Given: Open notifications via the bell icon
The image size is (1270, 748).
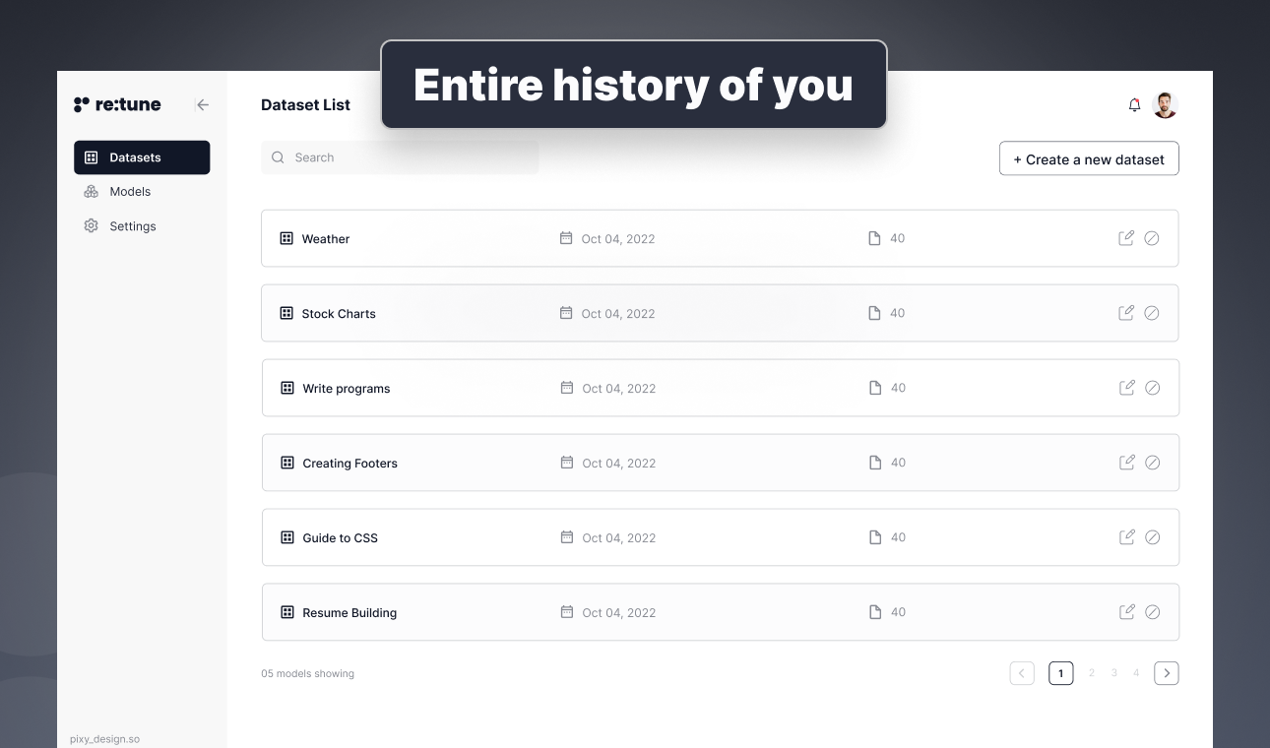Looking at the screenshot, I should click(1134, 104).
